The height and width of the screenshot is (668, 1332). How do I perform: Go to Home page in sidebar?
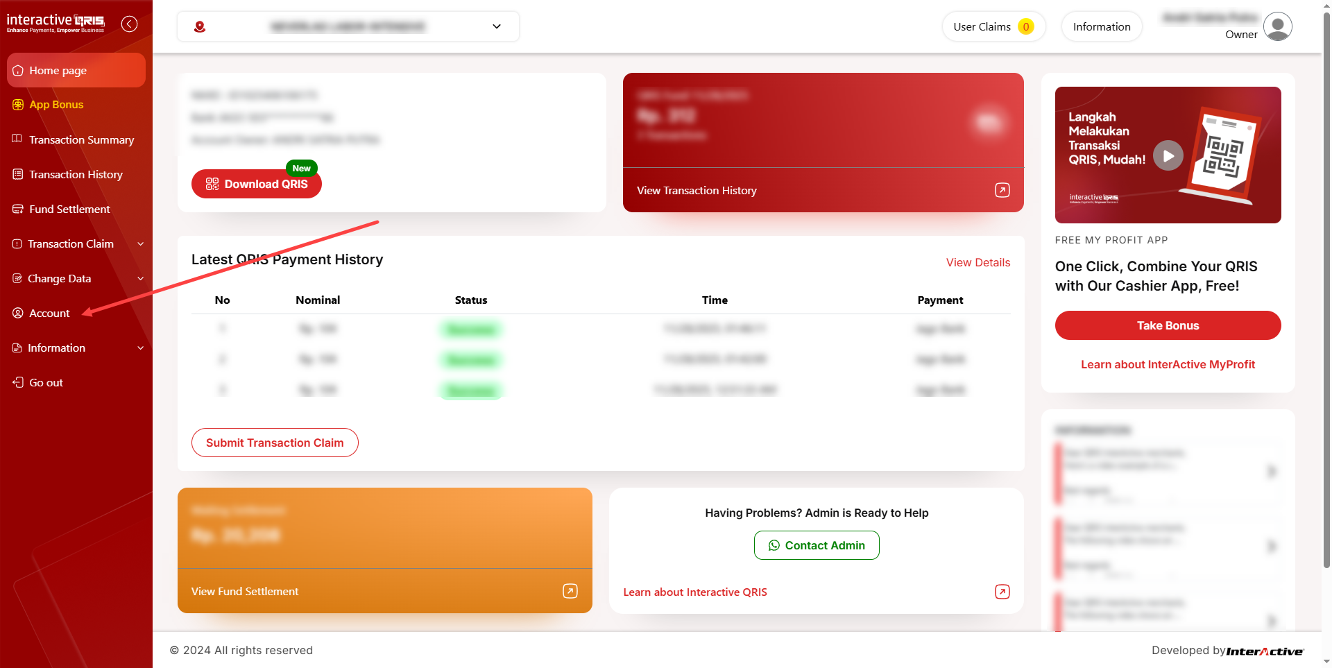coord(76,70)
